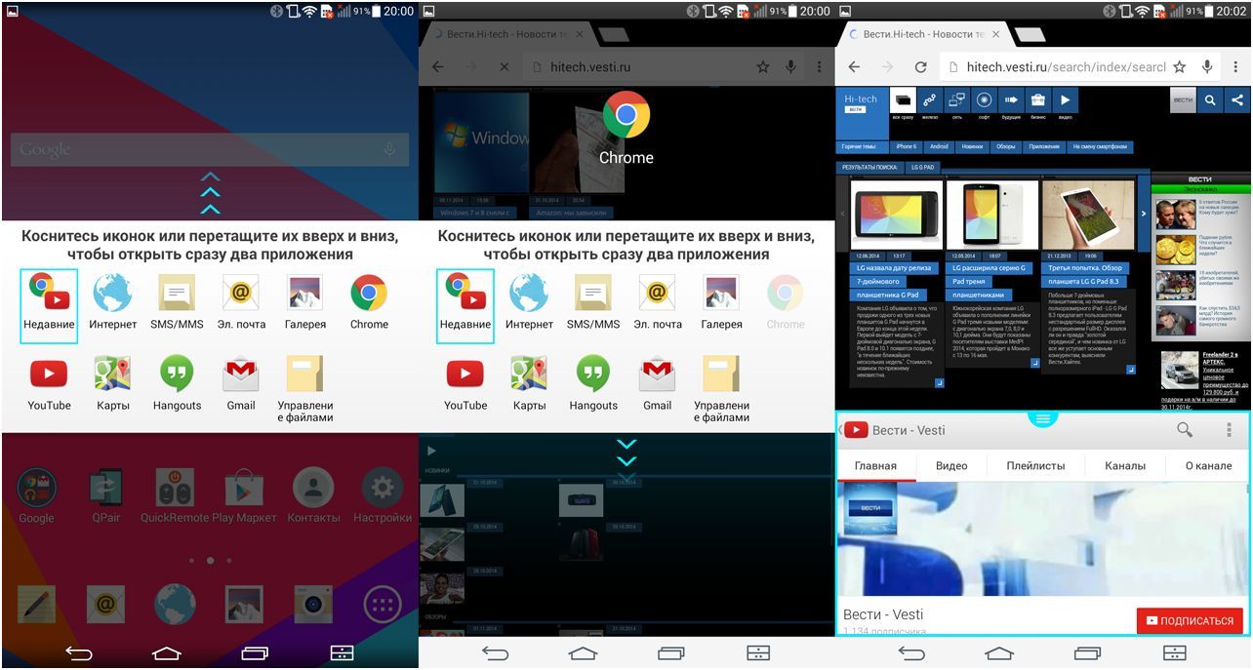Switch to Видео tab in YouTube
Viewport: 1253px width, 670px height.
951,465
